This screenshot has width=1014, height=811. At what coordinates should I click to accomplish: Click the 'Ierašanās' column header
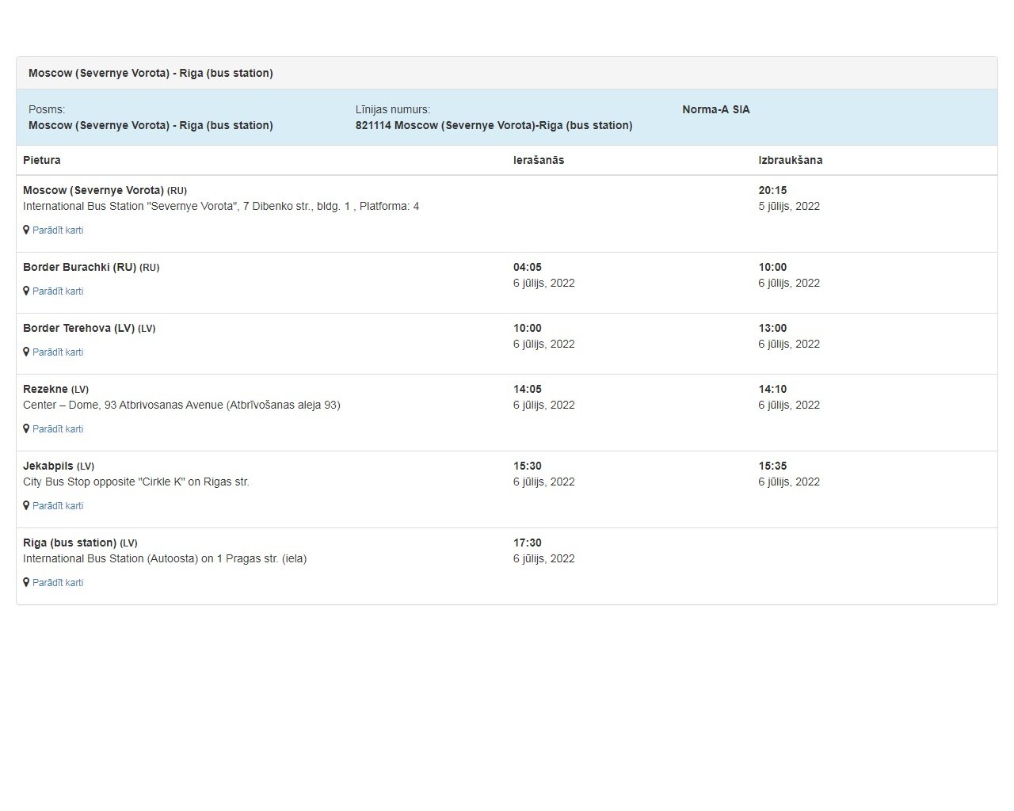point(539,160)
